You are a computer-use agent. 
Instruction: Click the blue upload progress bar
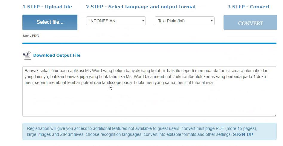(x=149, y=43)
